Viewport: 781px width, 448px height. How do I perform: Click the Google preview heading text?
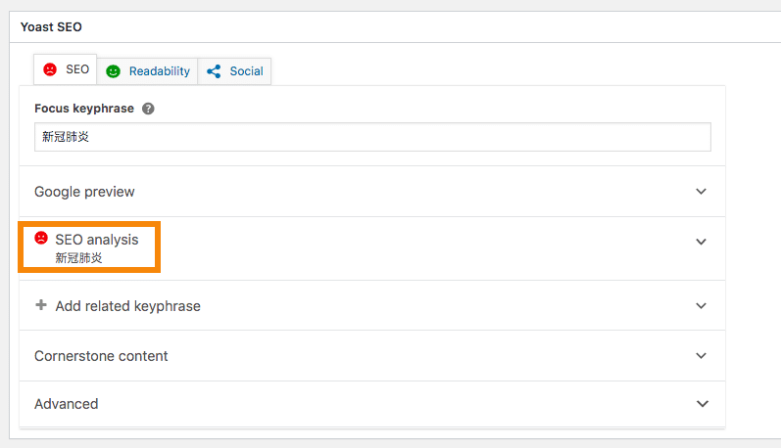(x=84, y=192)
